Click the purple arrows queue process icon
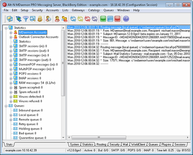 (95, 19)
